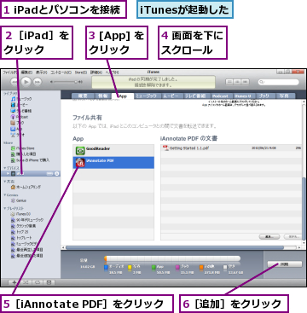Screen dimensions: 307x313
Task: Select ミュージック music note icon in library
Action: tap(13, 99)
